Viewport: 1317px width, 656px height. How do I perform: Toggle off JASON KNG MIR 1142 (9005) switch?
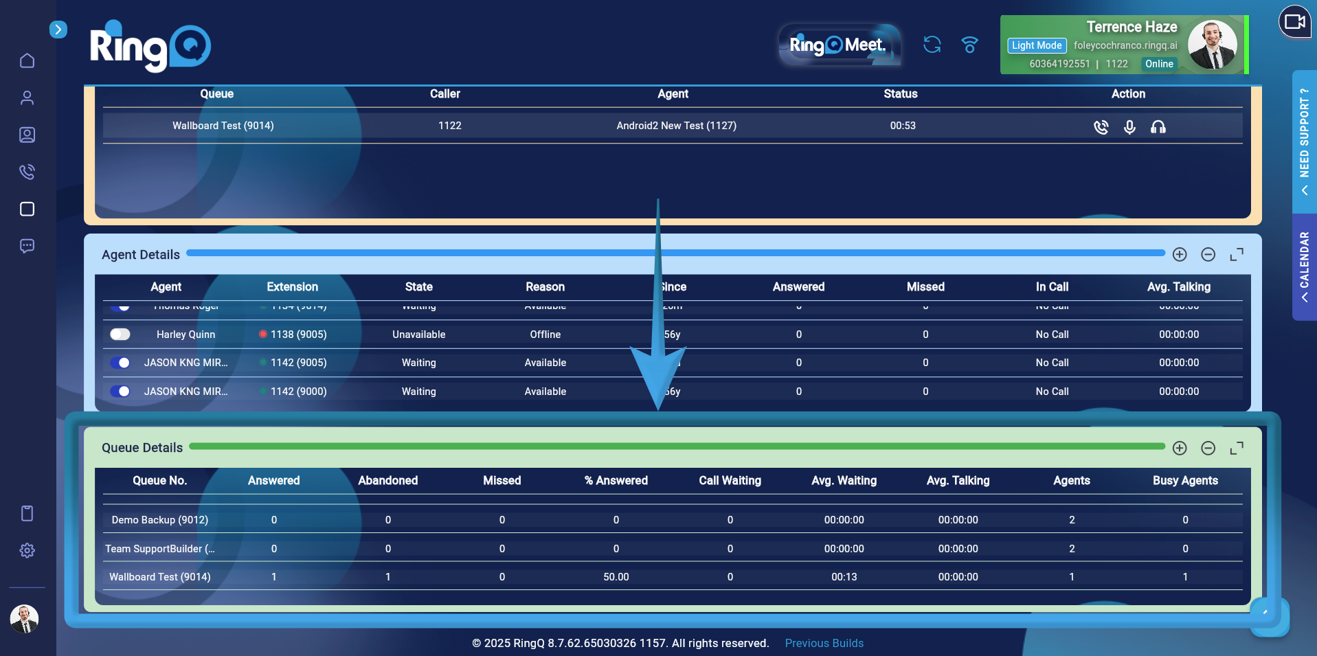click(x=120, y=363)
